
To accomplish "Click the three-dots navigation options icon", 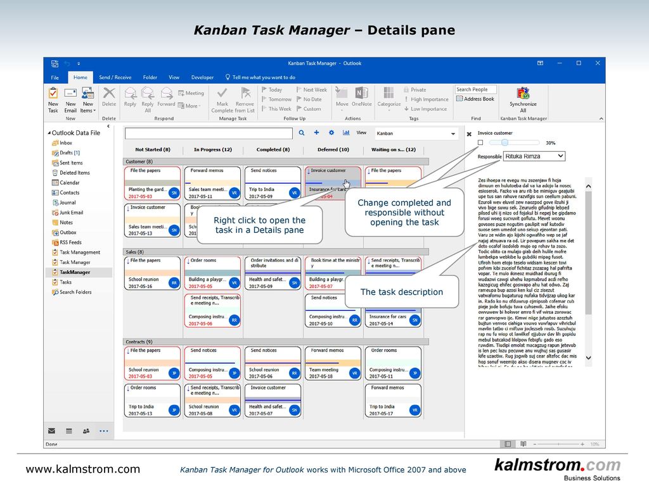I will pos(103,431).
